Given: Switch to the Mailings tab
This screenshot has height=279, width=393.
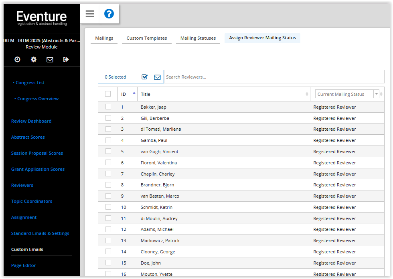Looking at the screenshot, I should coord(104,38).
